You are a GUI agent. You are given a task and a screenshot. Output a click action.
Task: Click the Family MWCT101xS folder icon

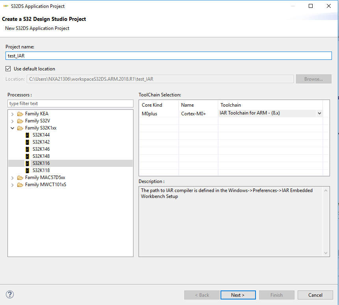20,185
